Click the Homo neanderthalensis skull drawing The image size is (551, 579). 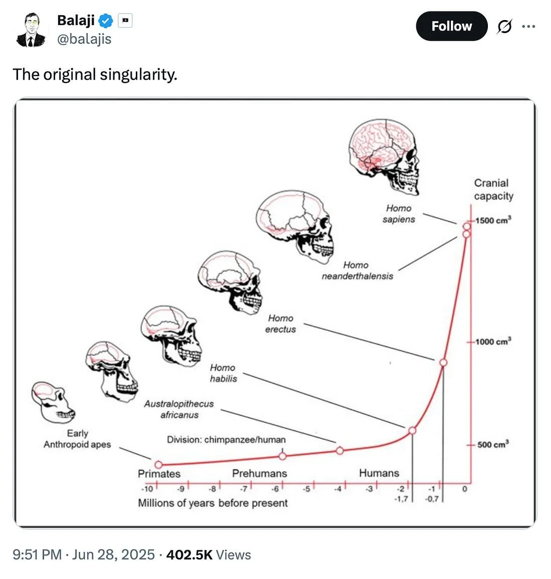coord(295,226)
